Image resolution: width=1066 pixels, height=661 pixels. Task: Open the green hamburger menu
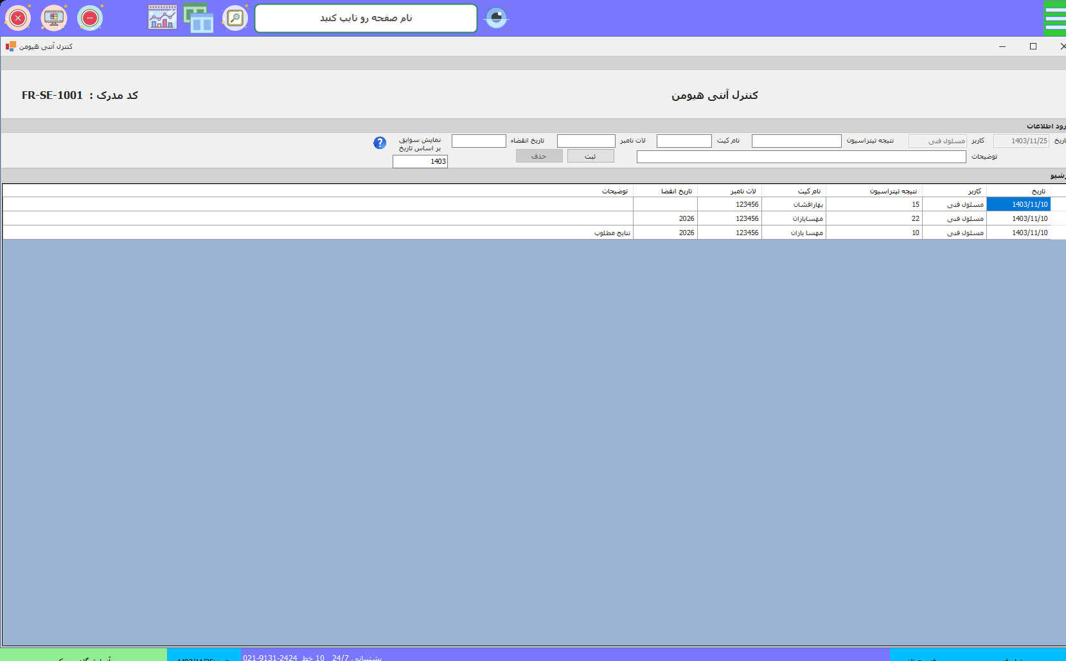1054,18
